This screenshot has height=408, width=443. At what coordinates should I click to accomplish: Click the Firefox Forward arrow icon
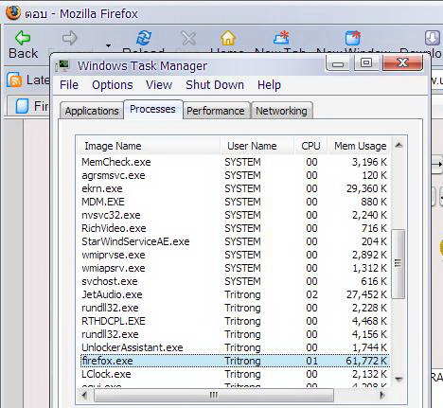pyautogui.click(x=69, y=38)
